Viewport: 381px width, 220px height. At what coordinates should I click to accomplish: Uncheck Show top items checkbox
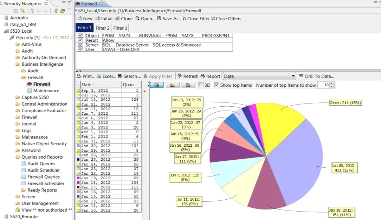coord(217,85)
